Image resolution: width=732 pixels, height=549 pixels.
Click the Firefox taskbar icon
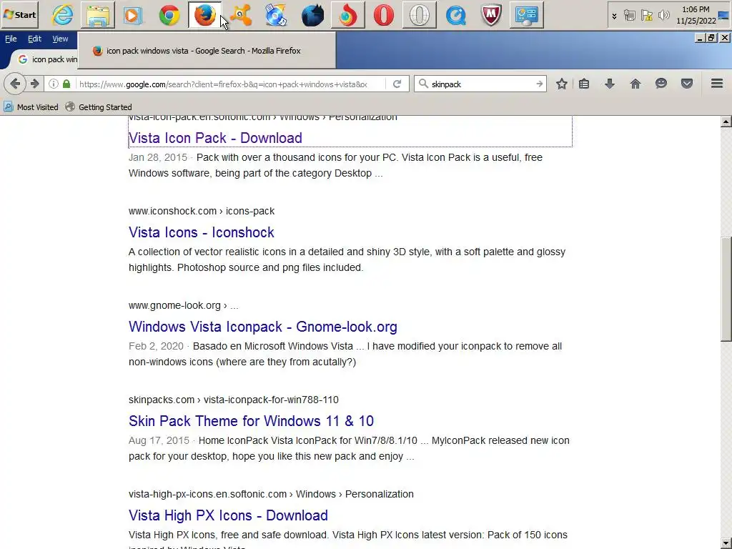coord(204,15)
